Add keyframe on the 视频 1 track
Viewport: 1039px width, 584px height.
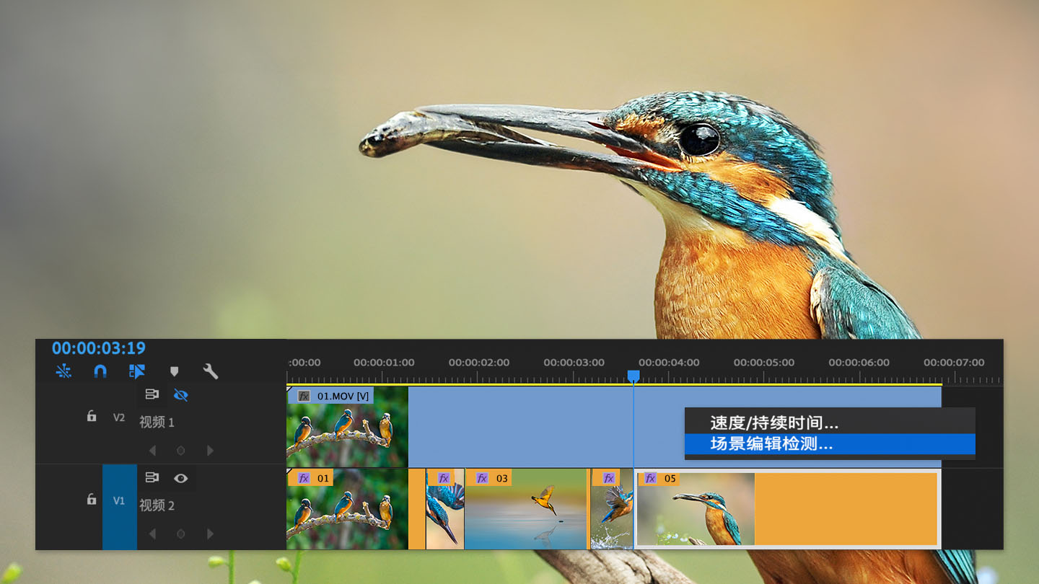point(181,451)
